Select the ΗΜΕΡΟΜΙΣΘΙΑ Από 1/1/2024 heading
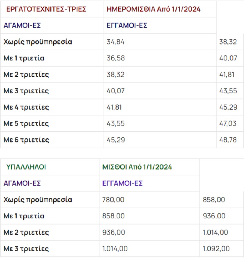Viewport: 244px width, 258px height. coord(154,9)
